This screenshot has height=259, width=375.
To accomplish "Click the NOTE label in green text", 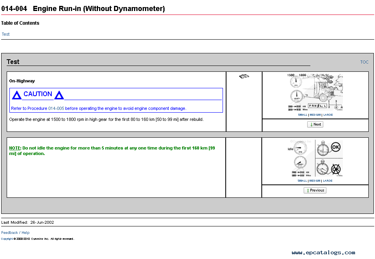I will coord(14,148).
